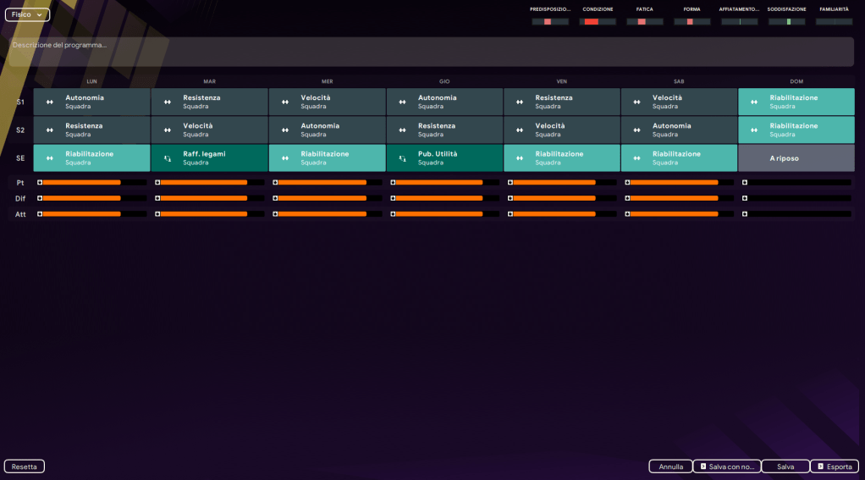Screen dimensions: 865x480
Task: Click the dumbbell icon on Wednesday S2 Autonomia
Action: coord(284,130)
